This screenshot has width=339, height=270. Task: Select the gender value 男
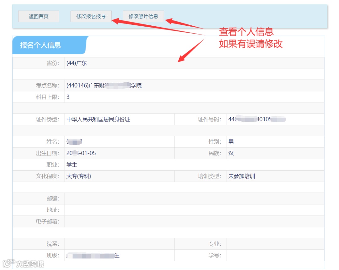[231, 142]
